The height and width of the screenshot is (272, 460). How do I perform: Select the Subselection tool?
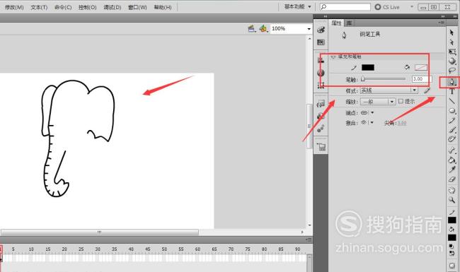(452, 42)
